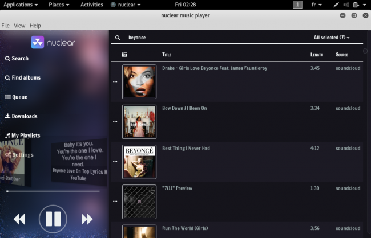Screen dimensions: 371x238
Task: Open the Search page in sidebar
Action: coord(17,58)
